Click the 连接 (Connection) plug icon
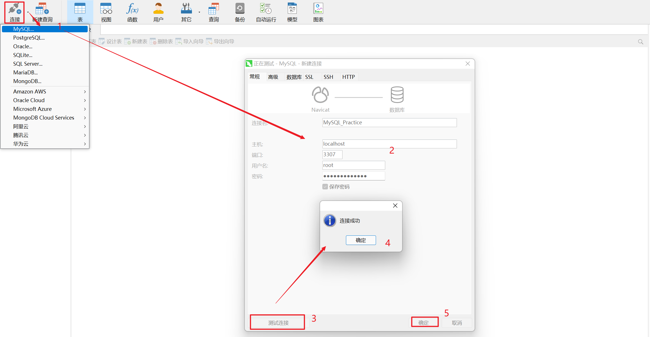Image resolution: width=650 pixels, height=337 pixels. coord(15,12)
